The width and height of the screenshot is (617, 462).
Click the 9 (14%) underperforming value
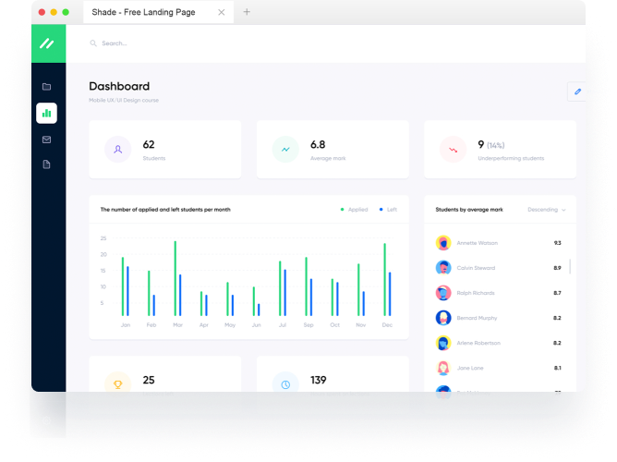(491, 145)
